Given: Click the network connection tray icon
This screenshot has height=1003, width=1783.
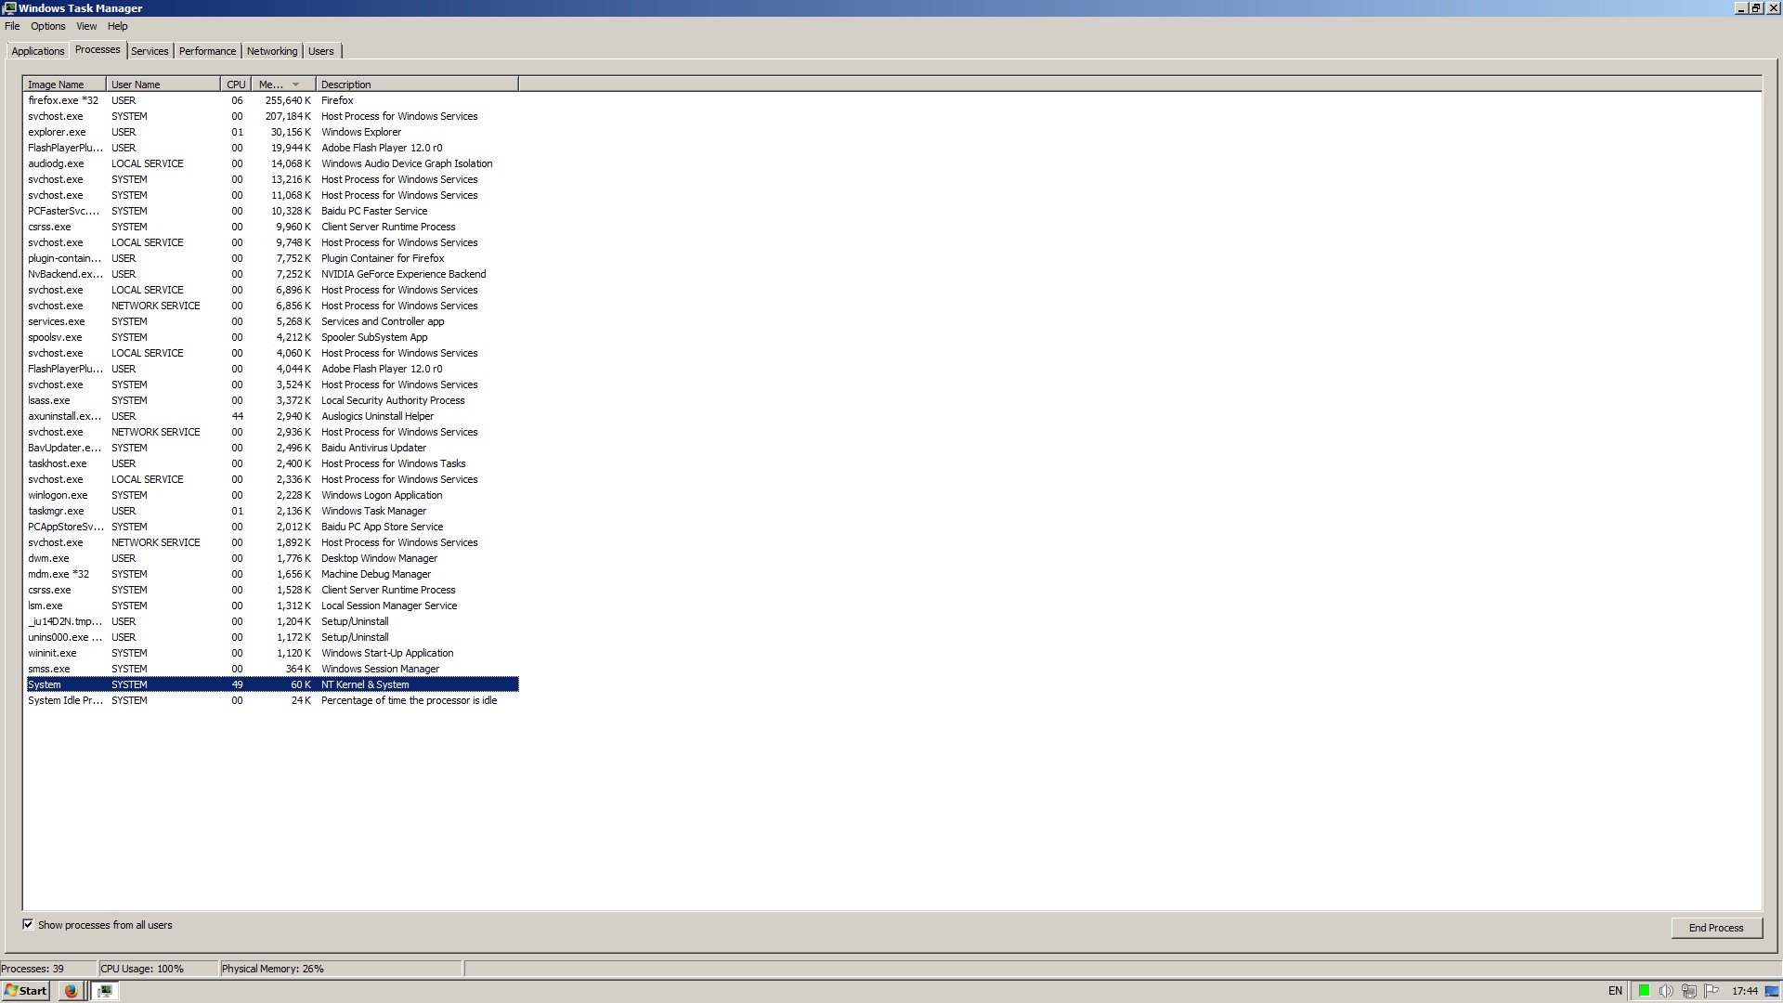Looking at the screenshot, I should point(1689,991).
